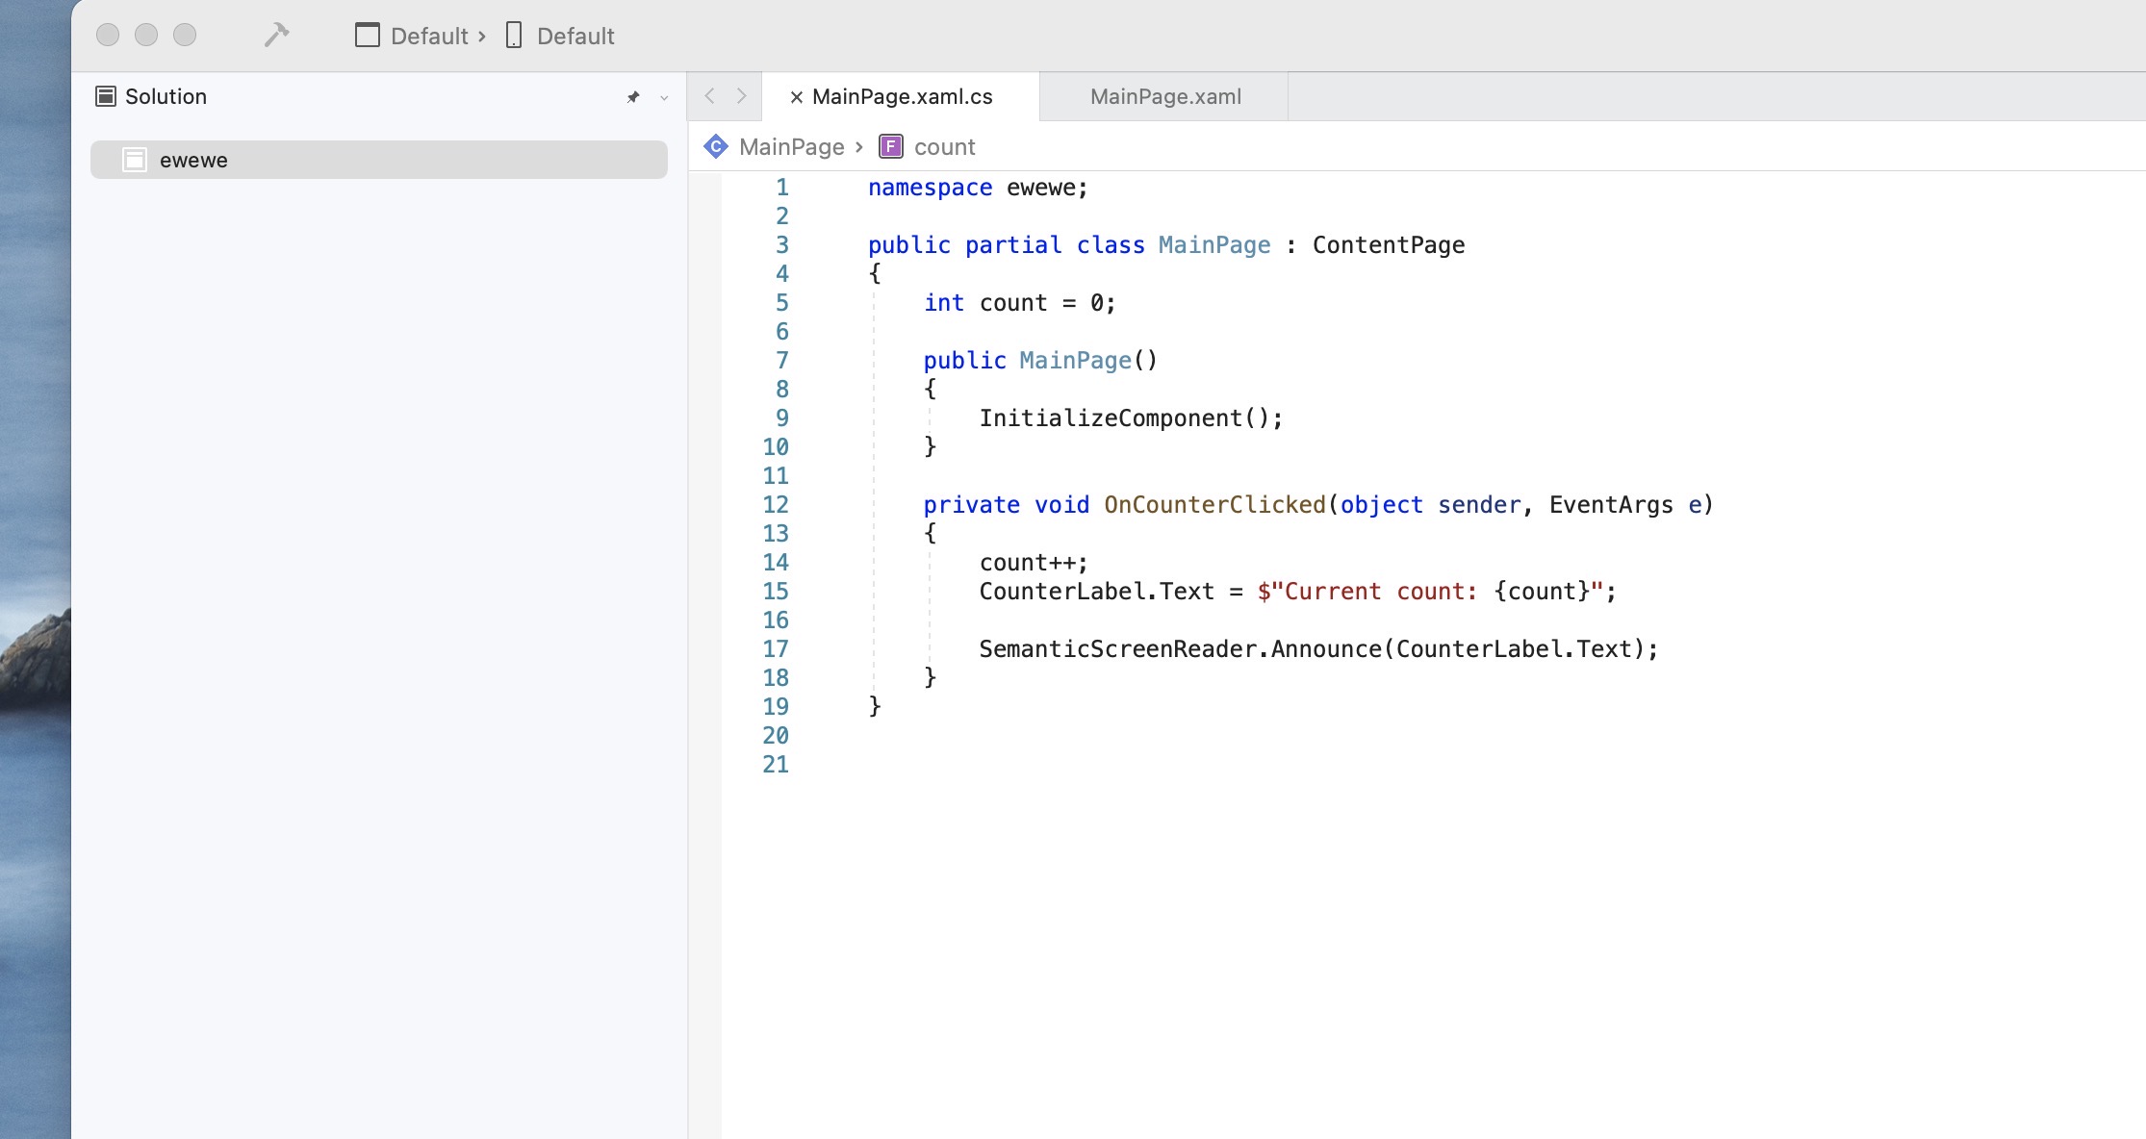This screenshot has width=2146, height=1139.
Task: Close the MainPage.xaml.cs tab
Action: click(x=796, y=96)
